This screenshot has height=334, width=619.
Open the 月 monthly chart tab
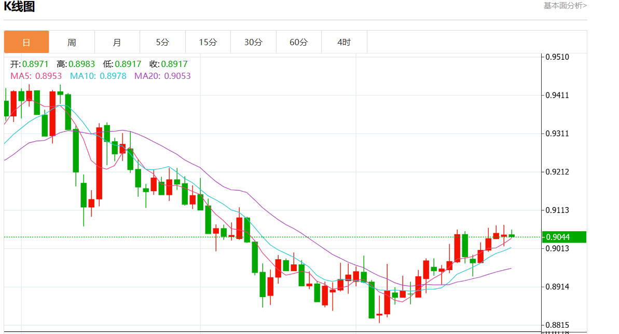click(117, 42)
